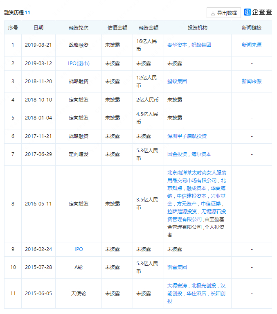Select the date cell 2016-05-11

[38, 204]
